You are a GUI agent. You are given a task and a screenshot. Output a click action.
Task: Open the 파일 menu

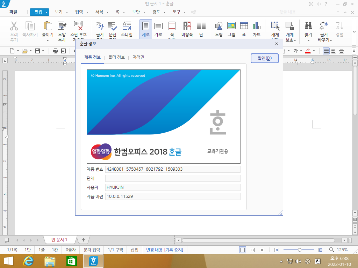pos(13,12)
